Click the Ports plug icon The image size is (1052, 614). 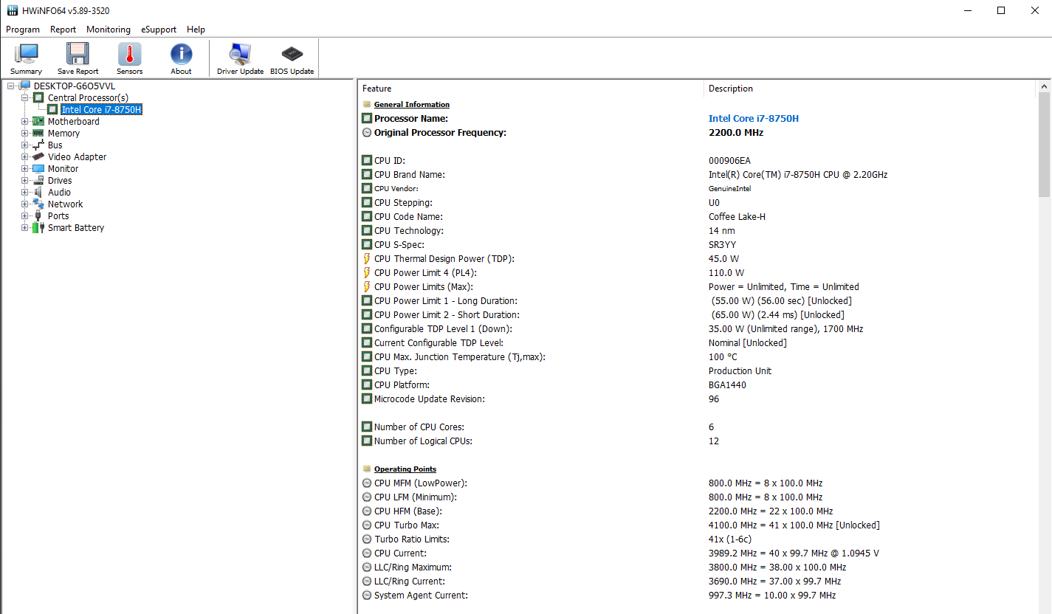(x=38, y=216)
